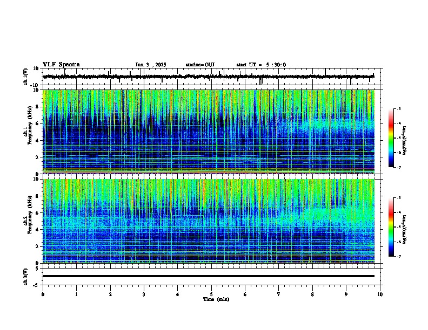Click time axis tick label "9"
The image size is (428, 330).
click(x=346, y=294)
